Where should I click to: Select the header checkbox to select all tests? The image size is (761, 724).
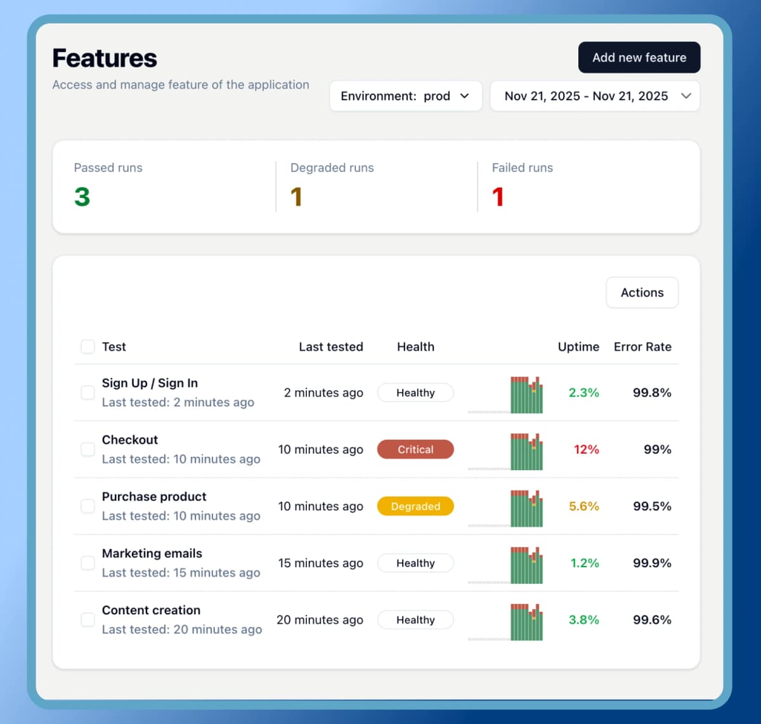(x=88, y=346)
